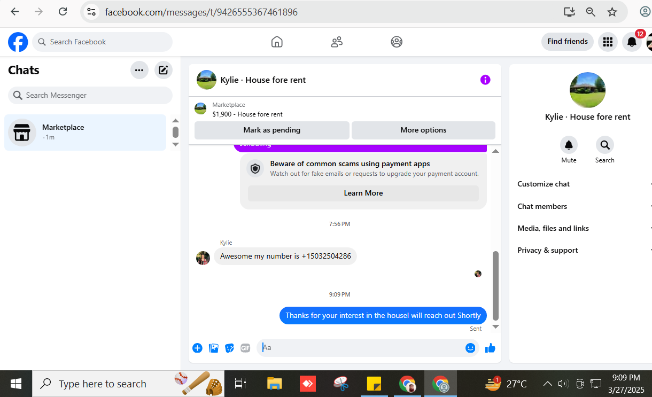Open the Chats options three-dot button
652x397 pixels.
point(139,70)
